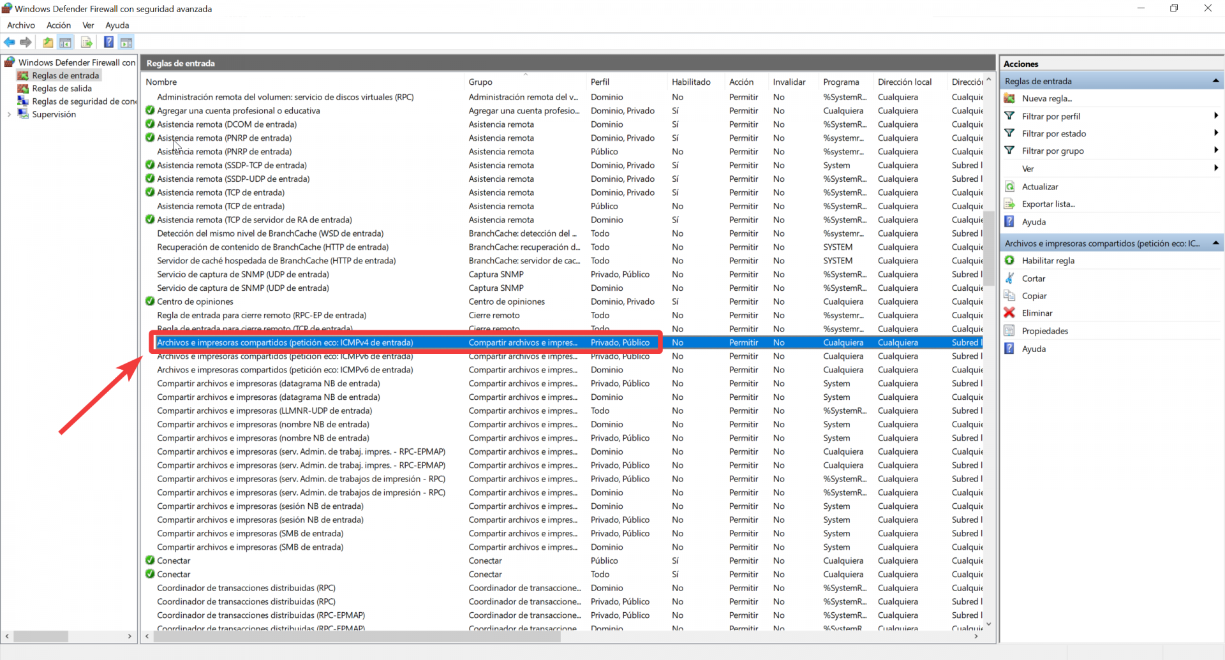The height and width of the screenshot is (660, 1225).
Task: Open the Filtrar por grupo submenu arrow
Action: pos(1216,150)
